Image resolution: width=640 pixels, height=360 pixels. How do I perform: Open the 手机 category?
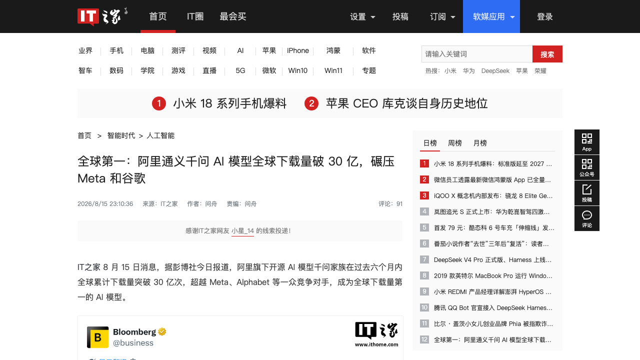tap(116, 50)
